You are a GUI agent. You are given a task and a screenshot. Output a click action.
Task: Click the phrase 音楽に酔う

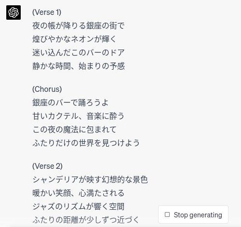point(106,116)
